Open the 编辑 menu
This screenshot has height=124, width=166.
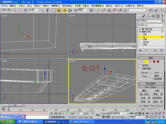click(13, 6)
